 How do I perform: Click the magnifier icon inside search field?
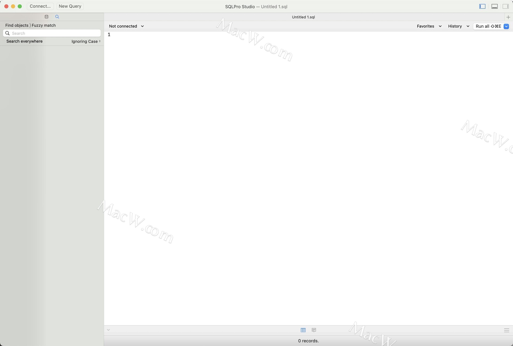tap(7, 33)
